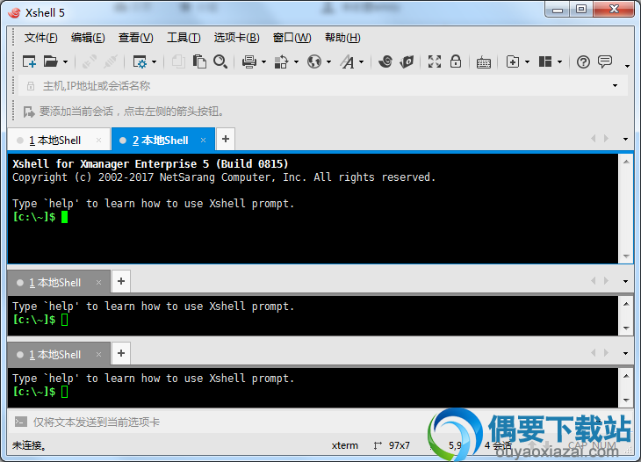This screenshot has width=641, height=462.
Task: Toggle the full screen arrows icon
Action: pos(435,61)
